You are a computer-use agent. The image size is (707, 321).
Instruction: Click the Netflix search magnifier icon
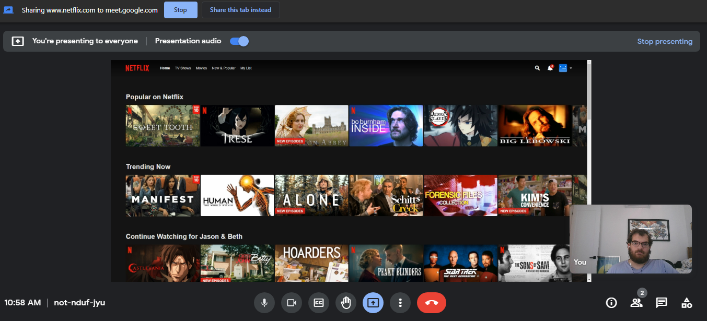pyautogui.click(x=537, y=68)
